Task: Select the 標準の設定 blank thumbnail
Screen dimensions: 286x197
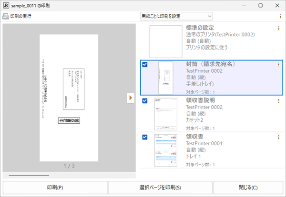Action: pyautogui.click(x=166, y=41)
